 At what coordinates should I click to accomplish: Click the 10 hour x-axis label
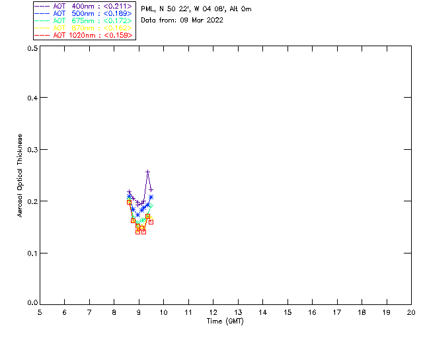pyautogui.click(x=163, y=312)
